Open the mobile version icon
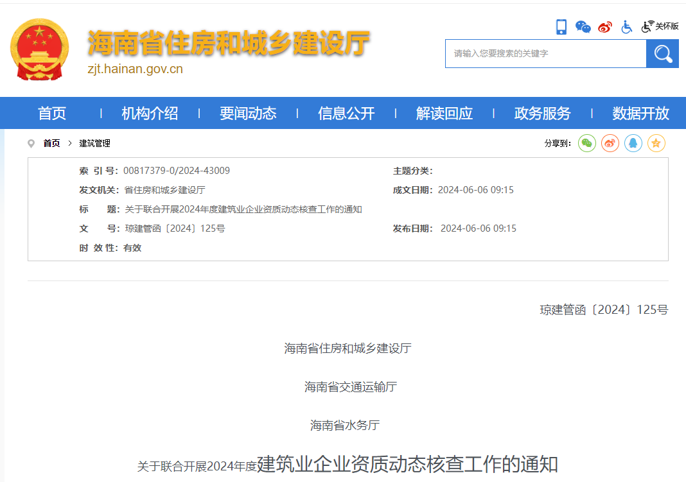Image resolution: width=686 pixels, height=482 pixels. point(561,27)
